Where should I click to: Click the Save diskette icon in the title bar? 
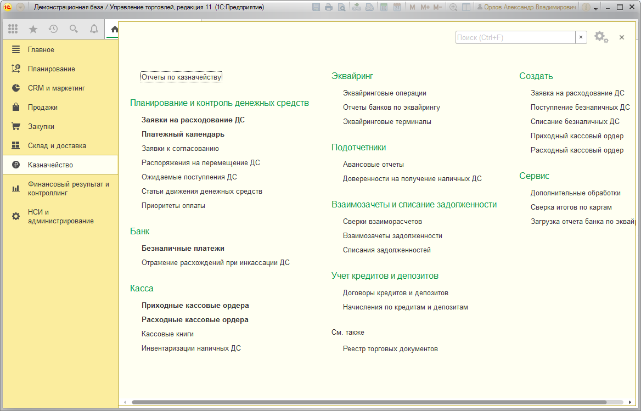point(316,7)
